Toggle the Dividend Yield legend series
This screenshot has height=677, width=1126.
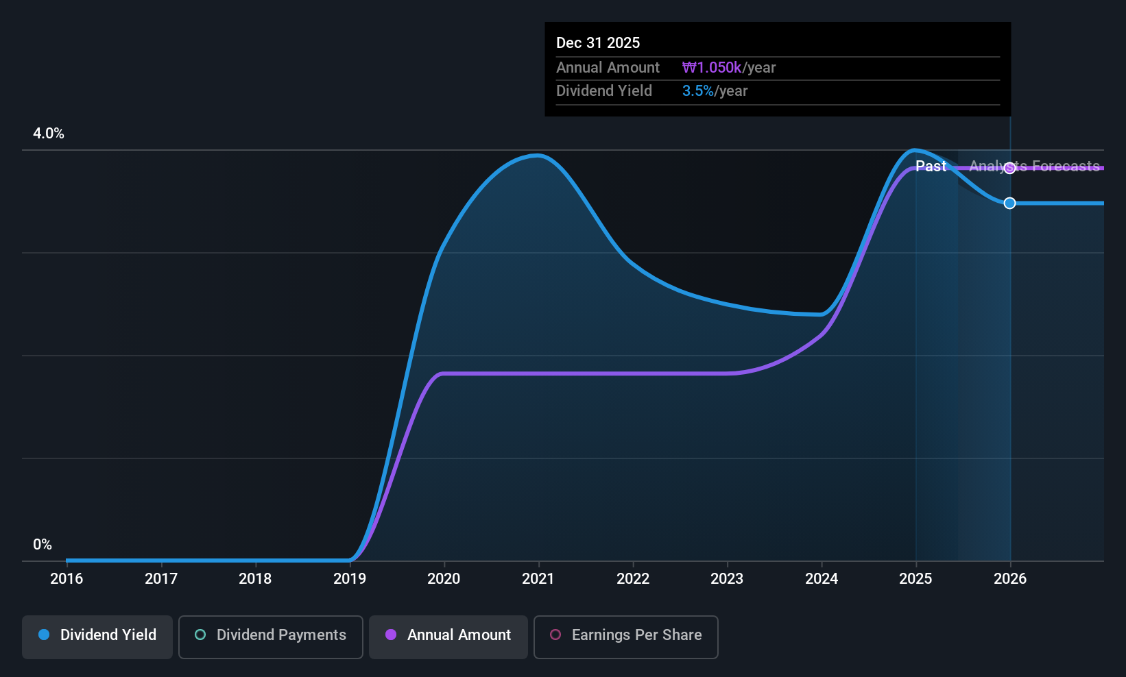point(97,637)
